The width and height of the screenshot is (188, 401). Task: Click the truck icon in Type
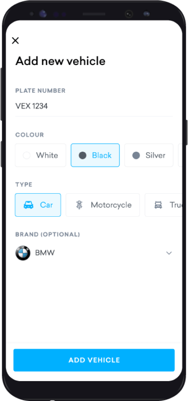click(x=158, y=205)
